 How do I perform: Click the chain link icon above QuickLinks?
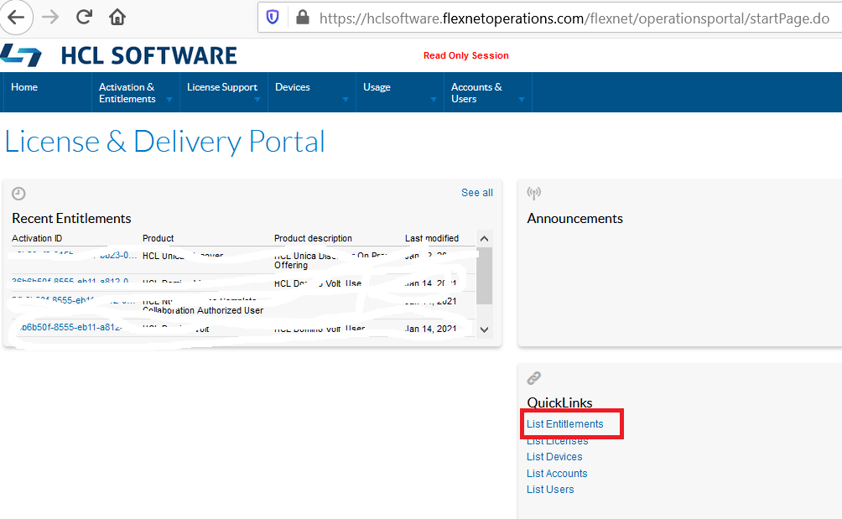tap(533, 378)
